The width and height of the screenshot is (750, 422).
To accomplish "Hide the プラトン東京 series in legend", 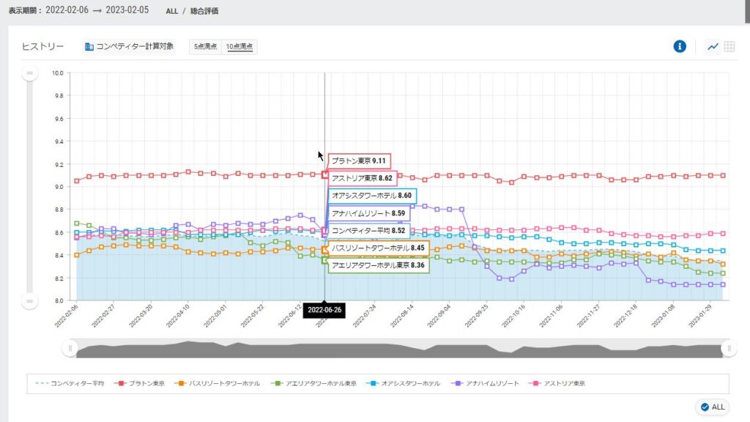I will (x=142, y=383).
